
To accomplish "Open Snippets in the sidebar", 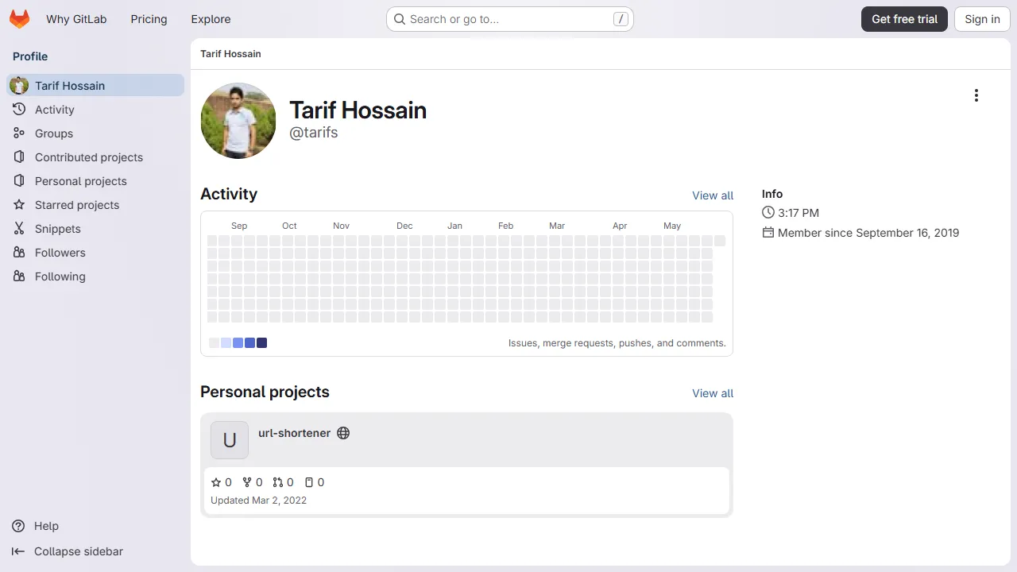I will point(95,229).
